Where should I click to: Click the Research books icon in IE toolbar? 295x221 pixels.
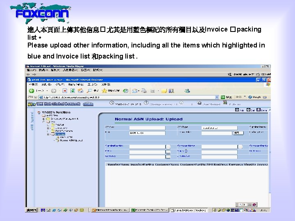(171, 91)
